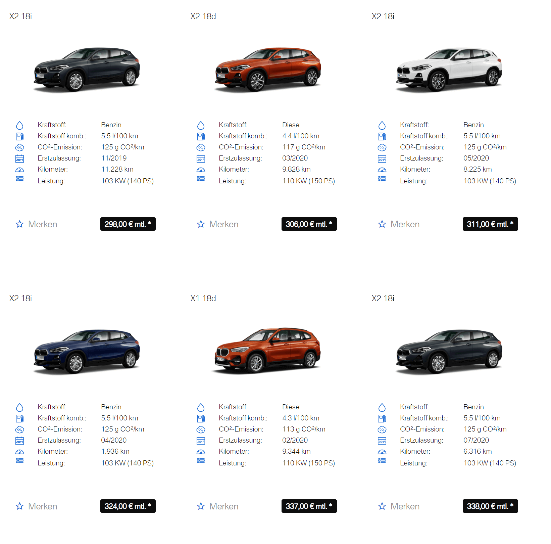
Task: Click the CO2 cloud icon beside 117 g CO²/km
Action: click(x=201, y=147)
